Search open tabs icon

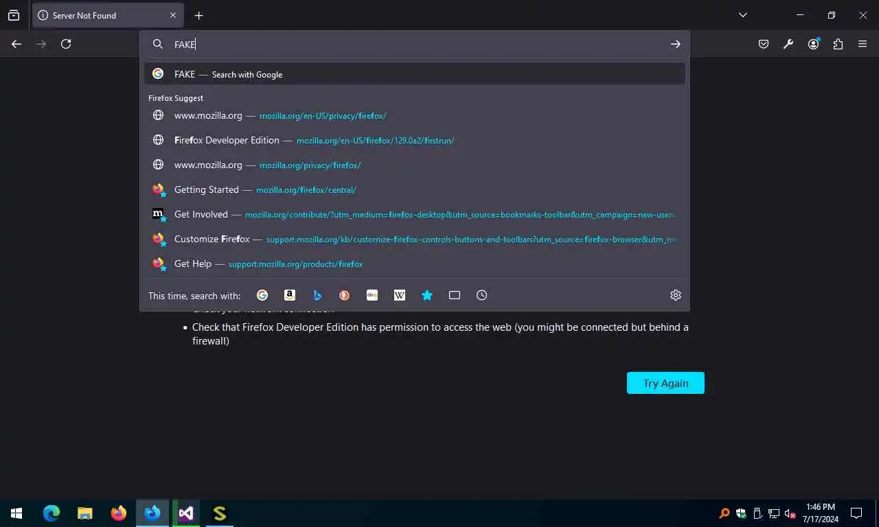click(x=455, y=295)
